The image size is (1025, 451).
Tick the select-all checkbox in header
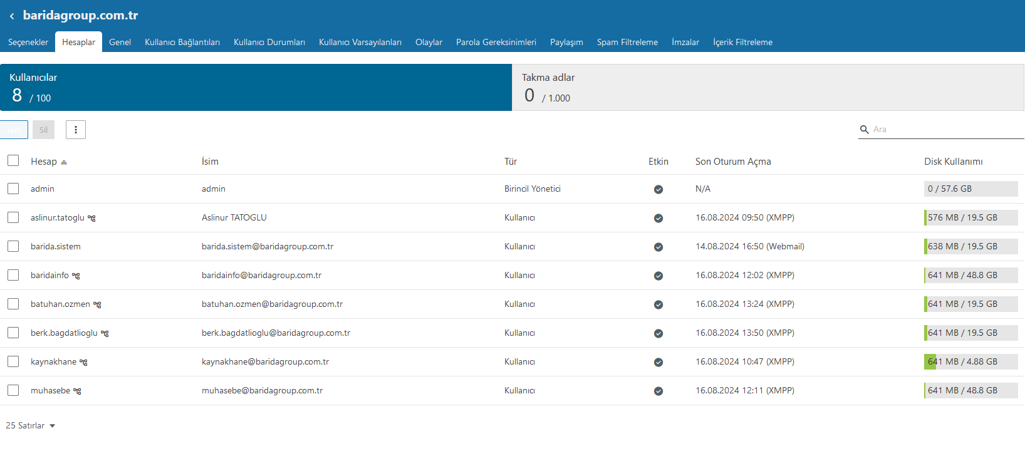tap(13, 161)
